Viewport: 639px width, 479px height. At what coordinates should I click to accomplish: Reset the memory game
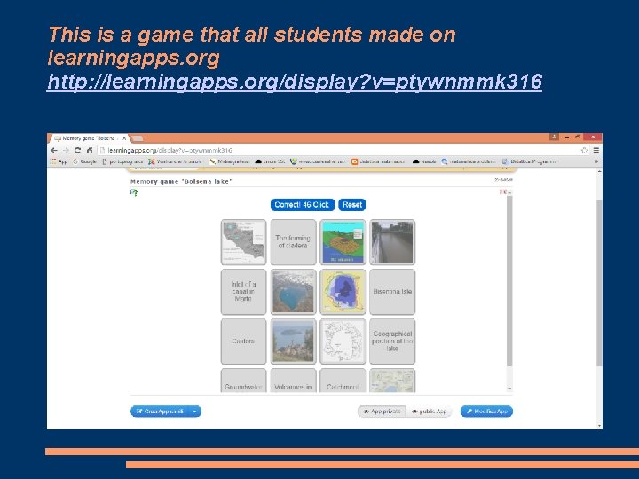point(352,205)
